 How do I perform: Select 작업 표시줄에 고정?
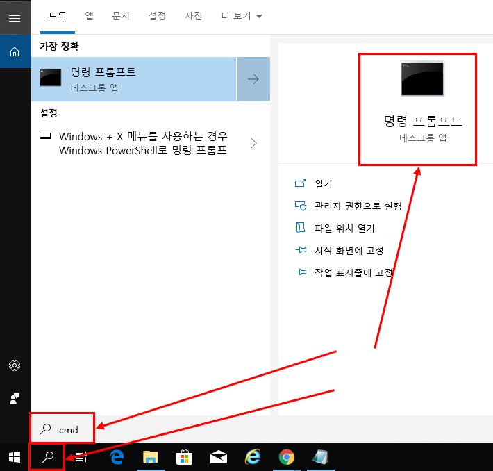coord(353,272)
